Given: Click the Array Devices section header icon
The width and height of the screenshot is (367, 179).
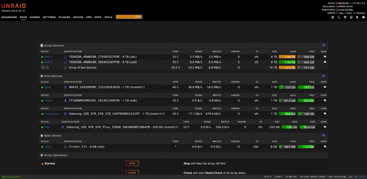Looking at the screenshot, I should click(x=42, y=45).
